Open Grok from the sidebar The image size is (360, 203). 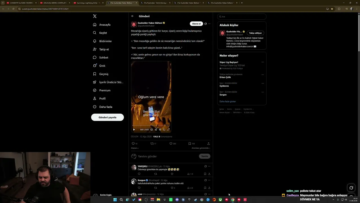(x=99, y=66)
